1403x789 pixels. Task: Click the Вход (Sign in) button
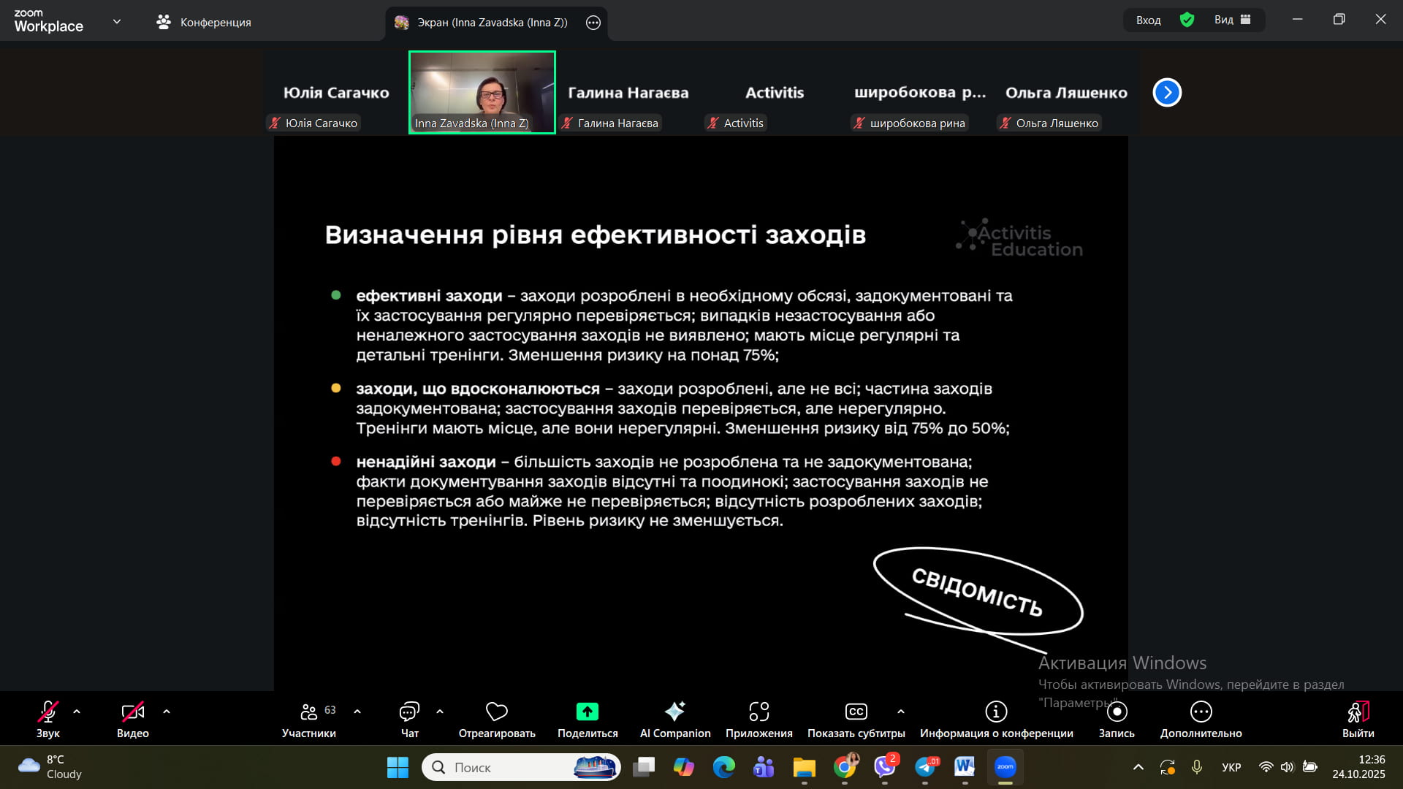coord(1149,20)
